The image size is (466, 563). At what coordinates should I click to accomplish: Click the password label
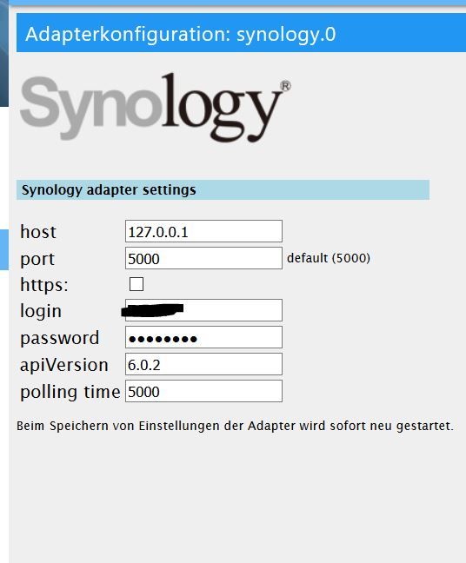tap(60, 338)
